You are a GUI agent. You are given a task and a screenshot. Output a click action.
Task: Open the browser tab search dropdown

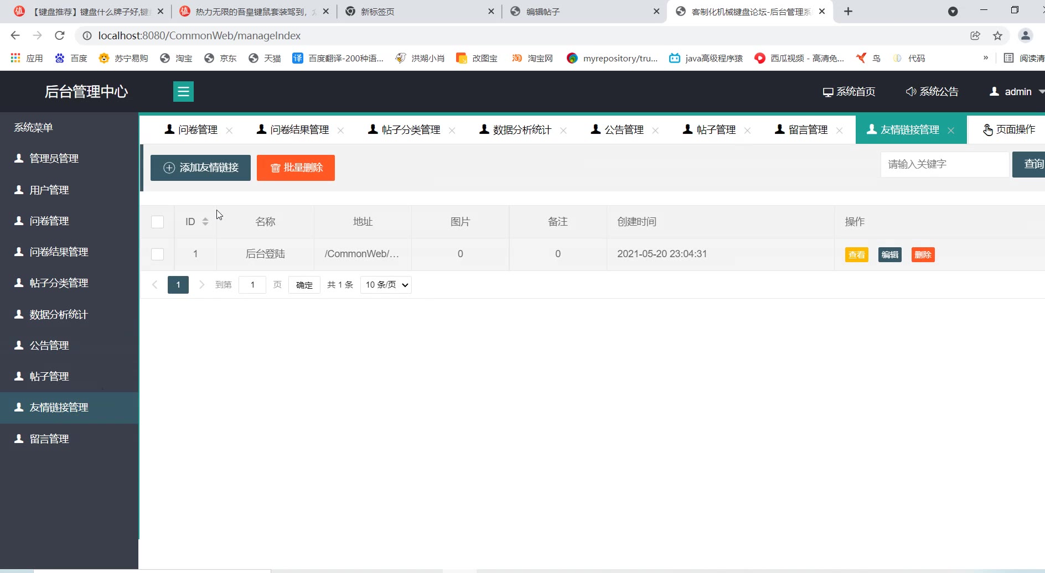(953, 12)
